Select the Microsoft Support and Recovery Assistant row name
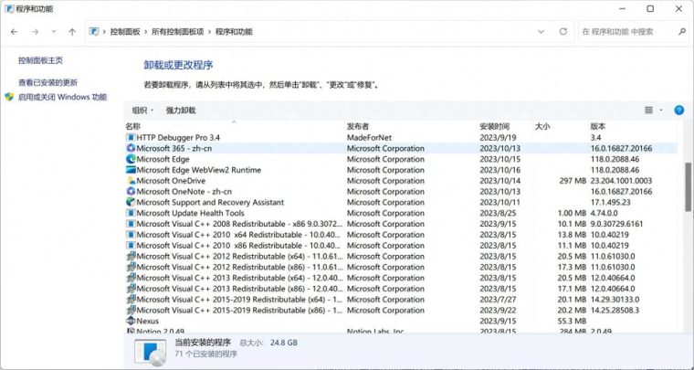 [210, 202]
